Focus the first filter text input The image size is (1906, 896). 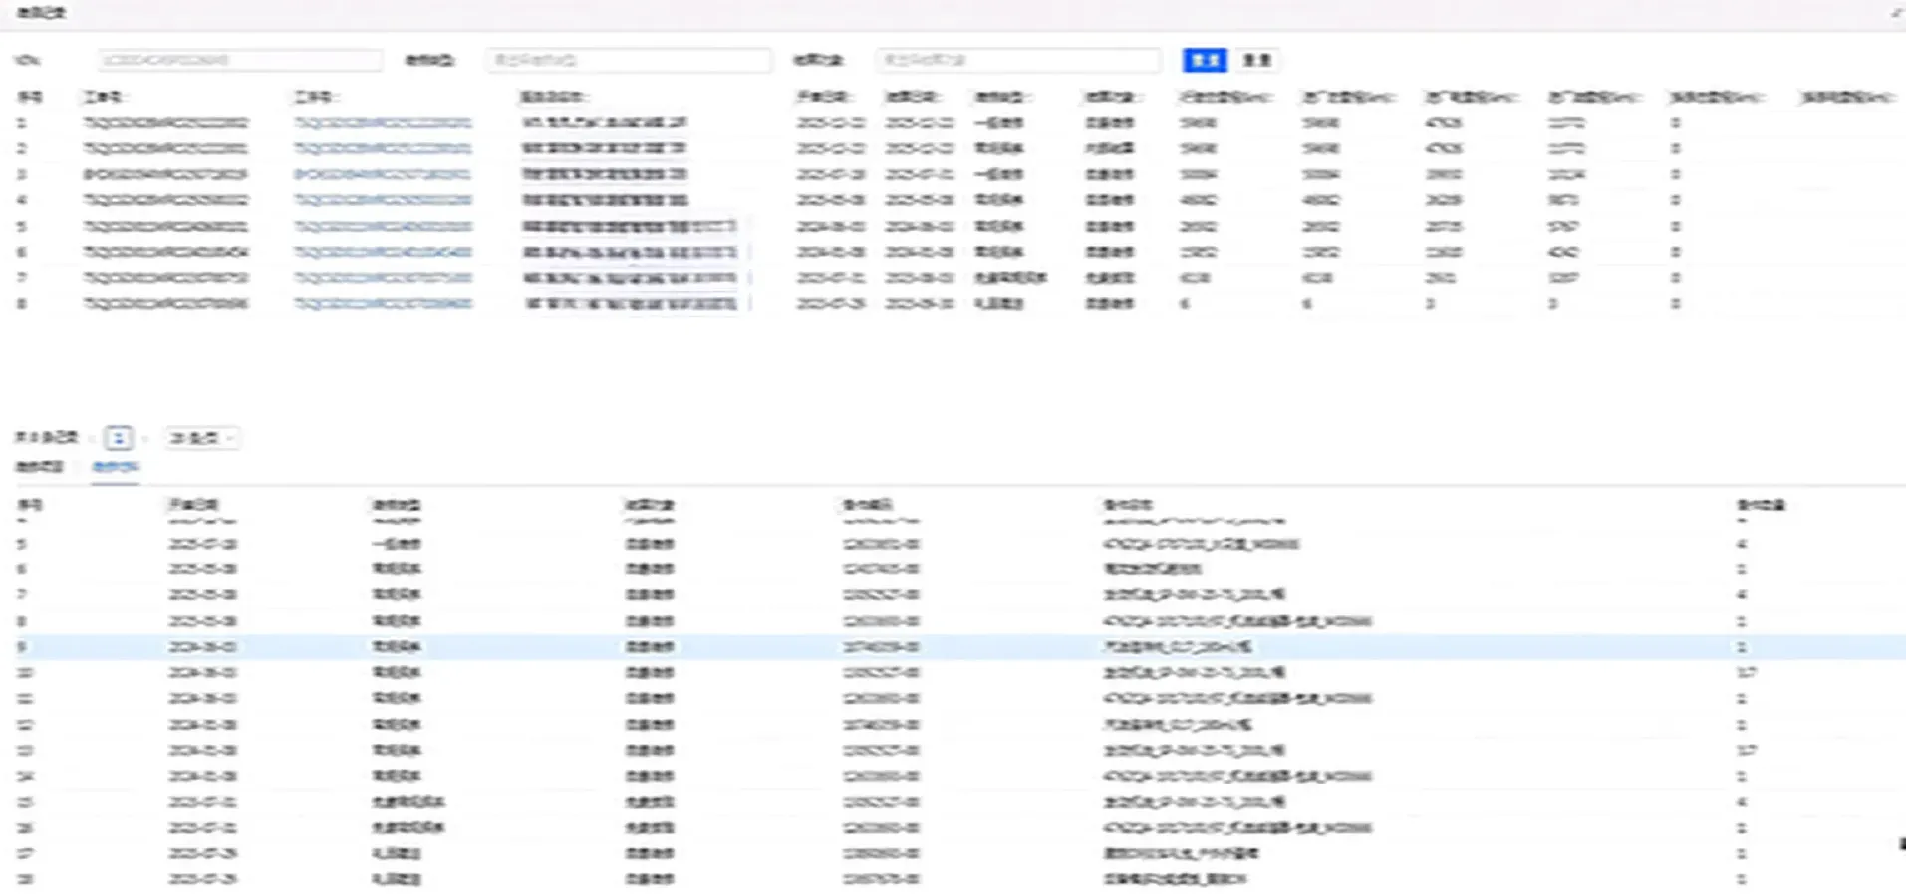239,60
